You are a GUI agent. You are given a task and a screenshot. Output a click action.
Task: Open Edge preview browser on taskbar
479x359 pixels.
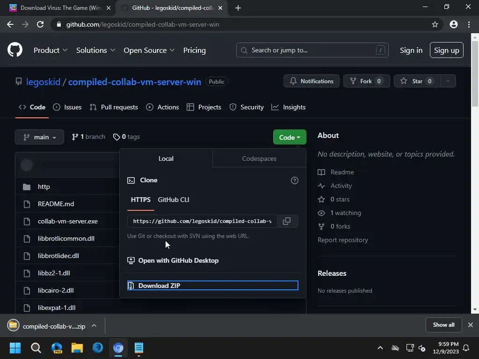(57, 348)
